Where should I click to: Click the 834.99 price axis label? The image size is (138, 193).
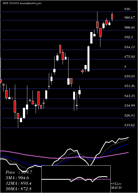[x=129, y=106]
